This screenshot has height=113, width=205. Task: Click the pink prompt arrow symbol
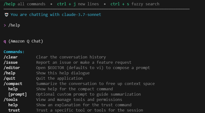point(5,25)
